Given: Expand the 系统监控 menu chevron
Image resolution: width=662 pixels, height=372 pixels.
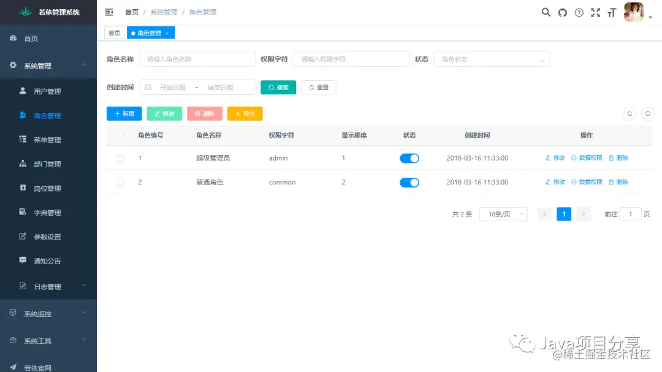Looking at the screenshot, I should (85, 313).
